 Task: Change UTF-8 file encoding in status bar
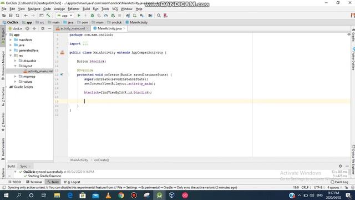319,188
